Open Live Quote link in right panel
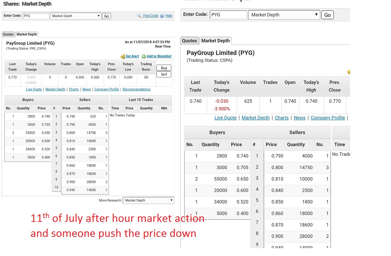391x256 pixels. point(226,118)
